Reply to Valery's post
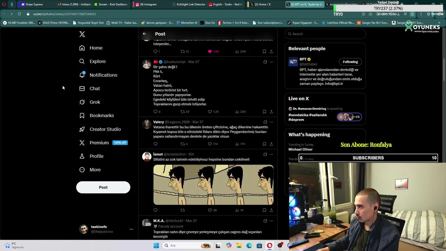The width and height of the screenshot is (446, 251). (x=155, y=144)
